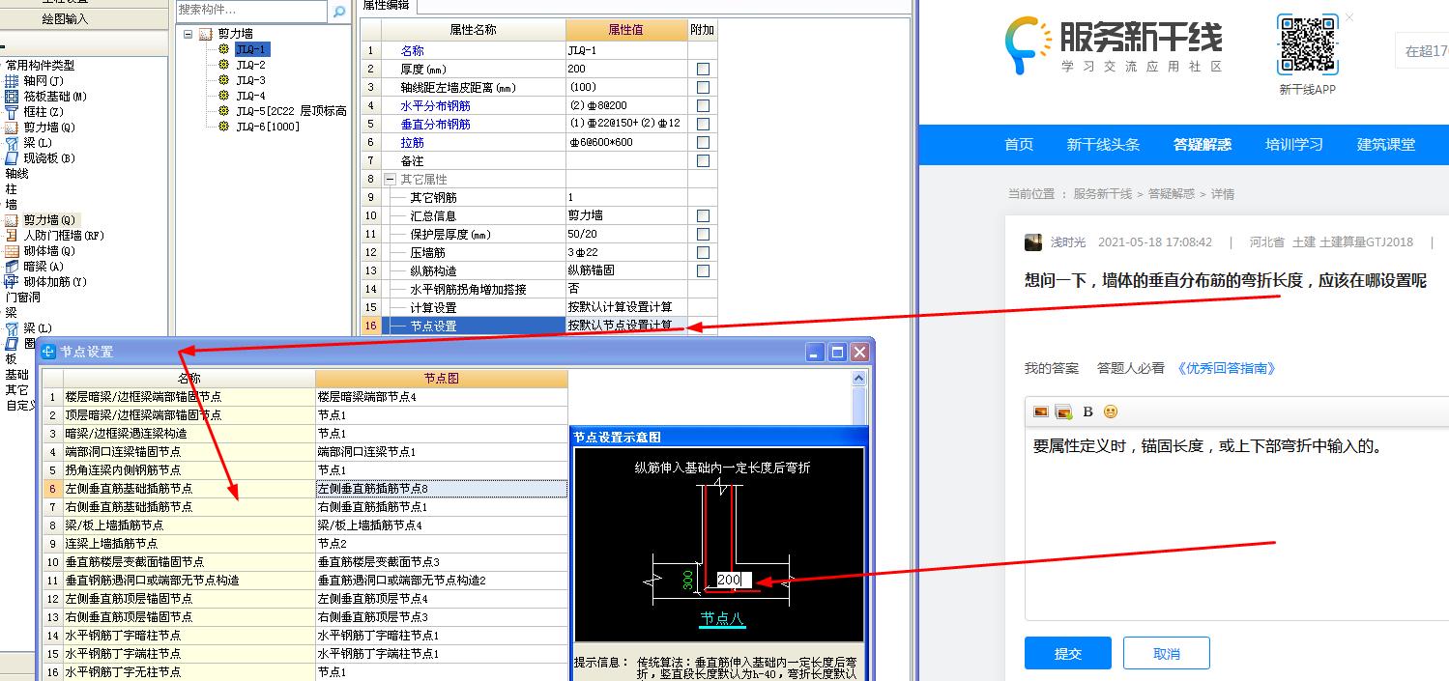This screenshot has width=1449, height=681.
Task: Click 答疑解惑 in the breadcrumb
Action: tap(1172, 194)
